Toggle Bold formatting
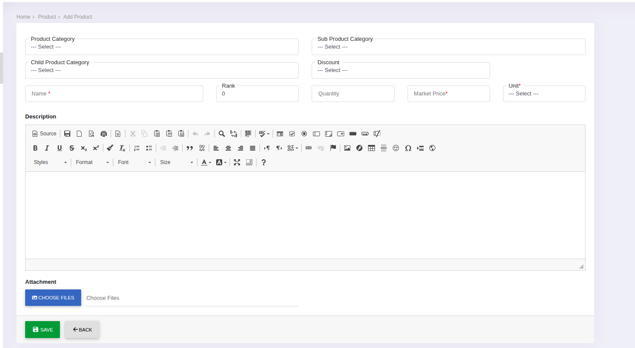This screenshot has height=348, width=635. pyautogui.click(x=35, y=148)
